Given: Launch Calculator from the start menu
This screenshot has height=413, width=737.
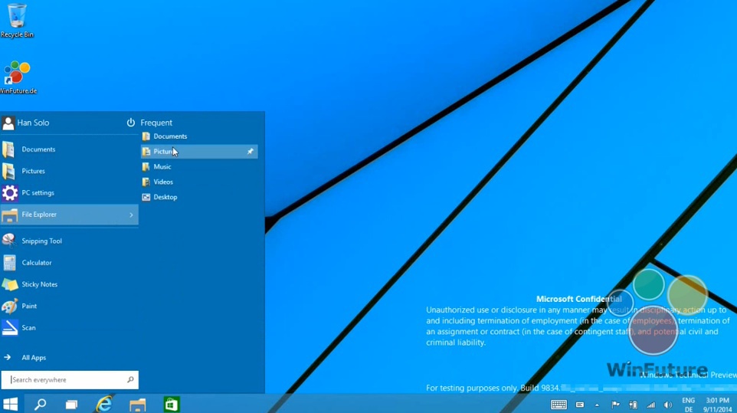Looking at the screenshot, I should (x=69, y=263).
